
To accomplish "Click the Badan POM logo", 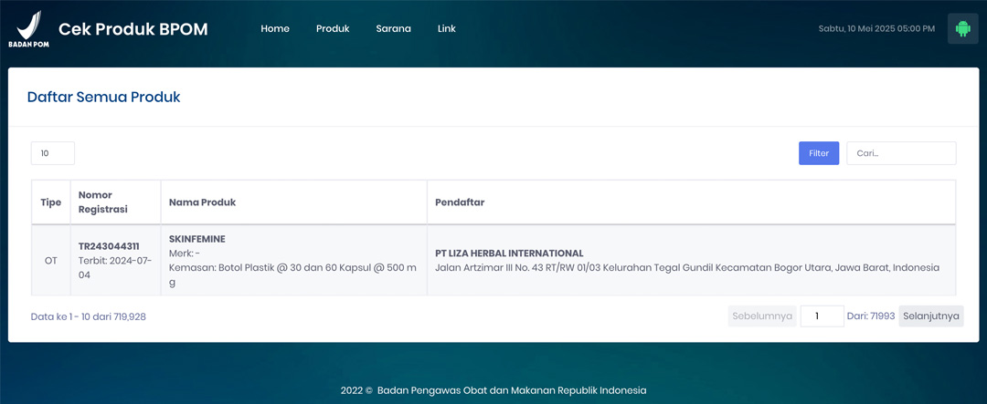I will (29, 29).
